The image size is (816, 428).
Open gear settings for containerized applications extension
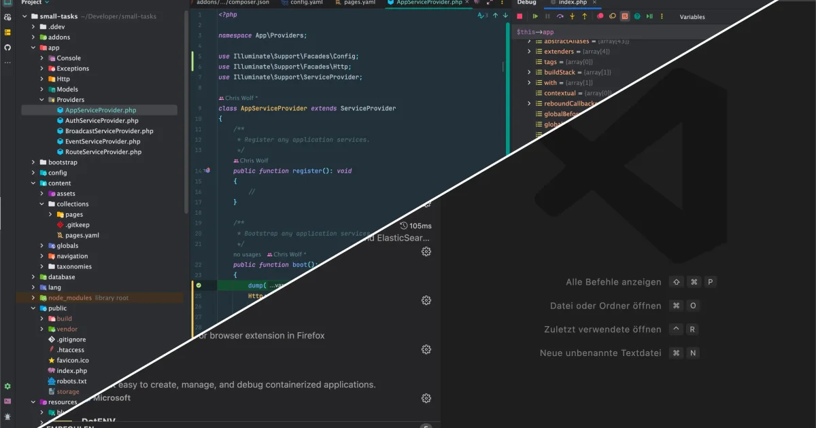point(426,398)
